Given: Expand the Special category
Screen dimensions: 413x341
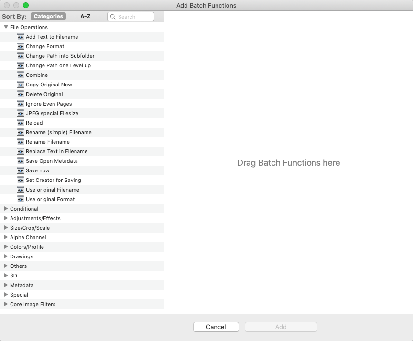Looking at the screenshot, I should 6,295.
